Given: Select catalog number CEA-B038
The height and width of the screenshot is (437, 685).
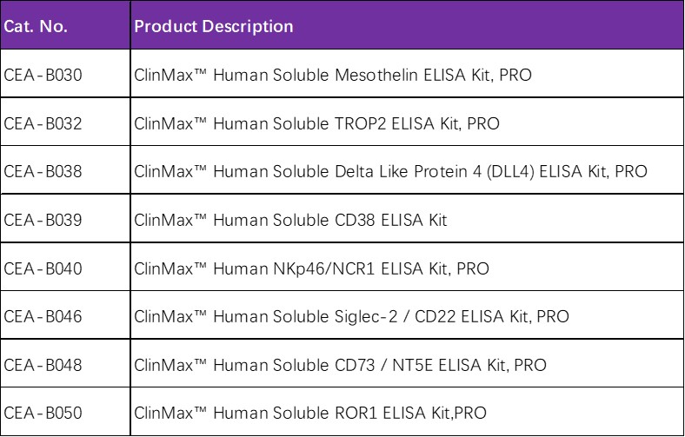Looking at the screenshot, I should pos(43,171).
